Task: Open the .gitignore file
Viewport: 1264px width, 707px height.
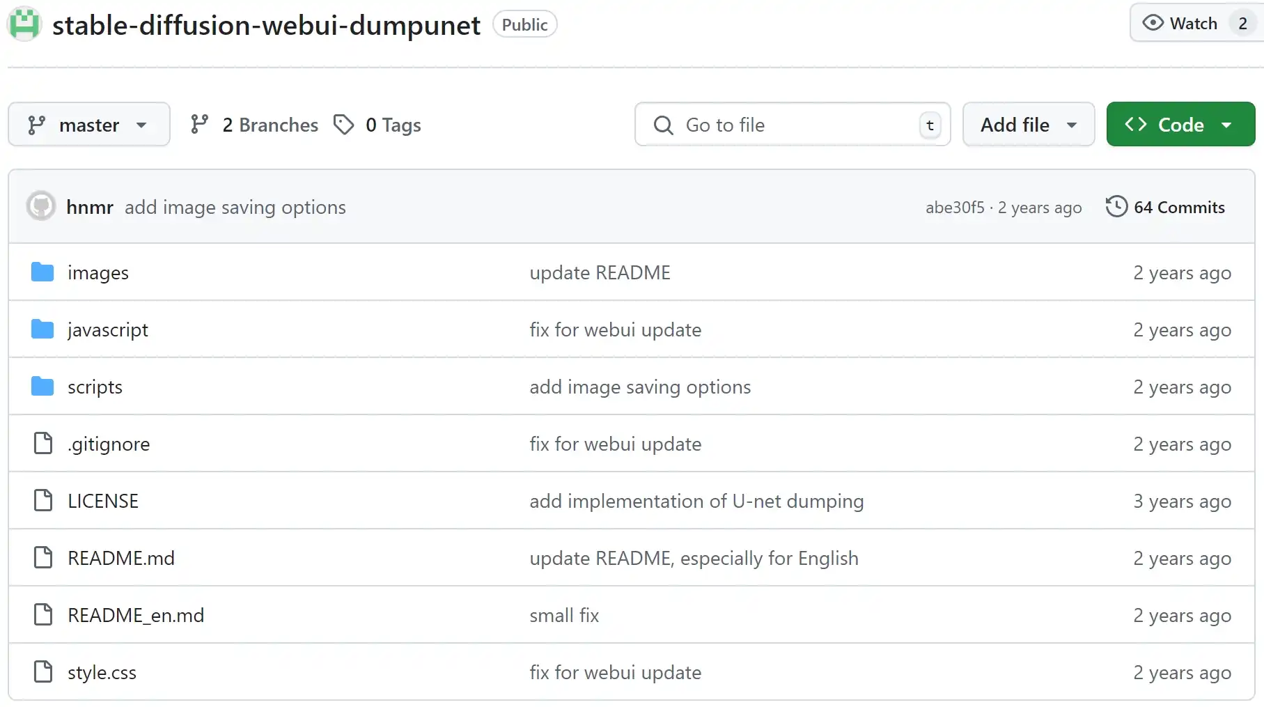Action: click(109, 444)
